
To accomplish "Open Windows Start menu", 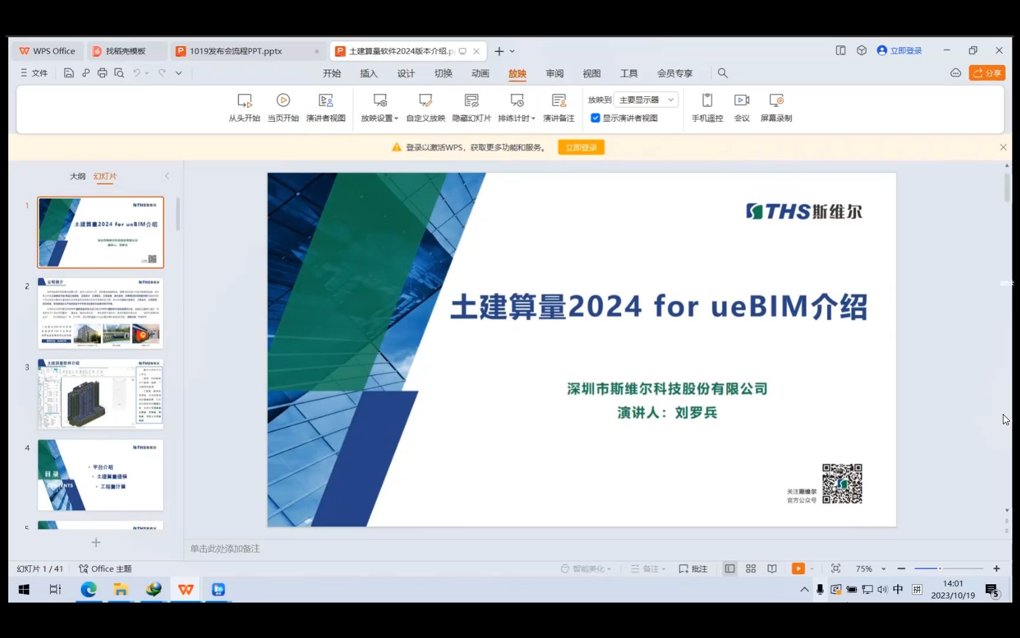I will click(x=24, y=589).
